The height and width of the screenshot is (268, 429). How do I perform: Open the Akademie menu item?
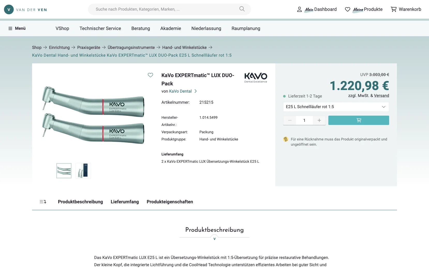tap(171, 28)
